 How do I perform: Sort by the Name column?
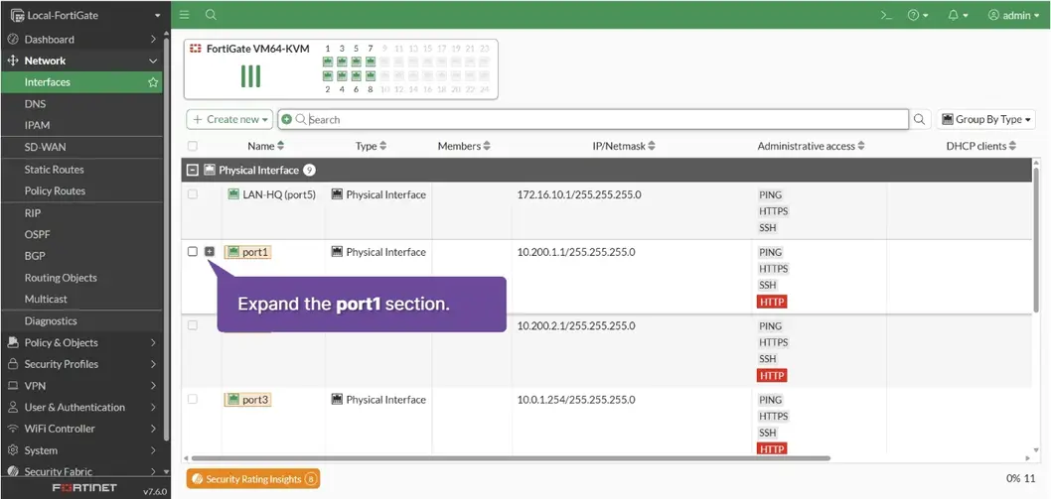tap(266, 146)
